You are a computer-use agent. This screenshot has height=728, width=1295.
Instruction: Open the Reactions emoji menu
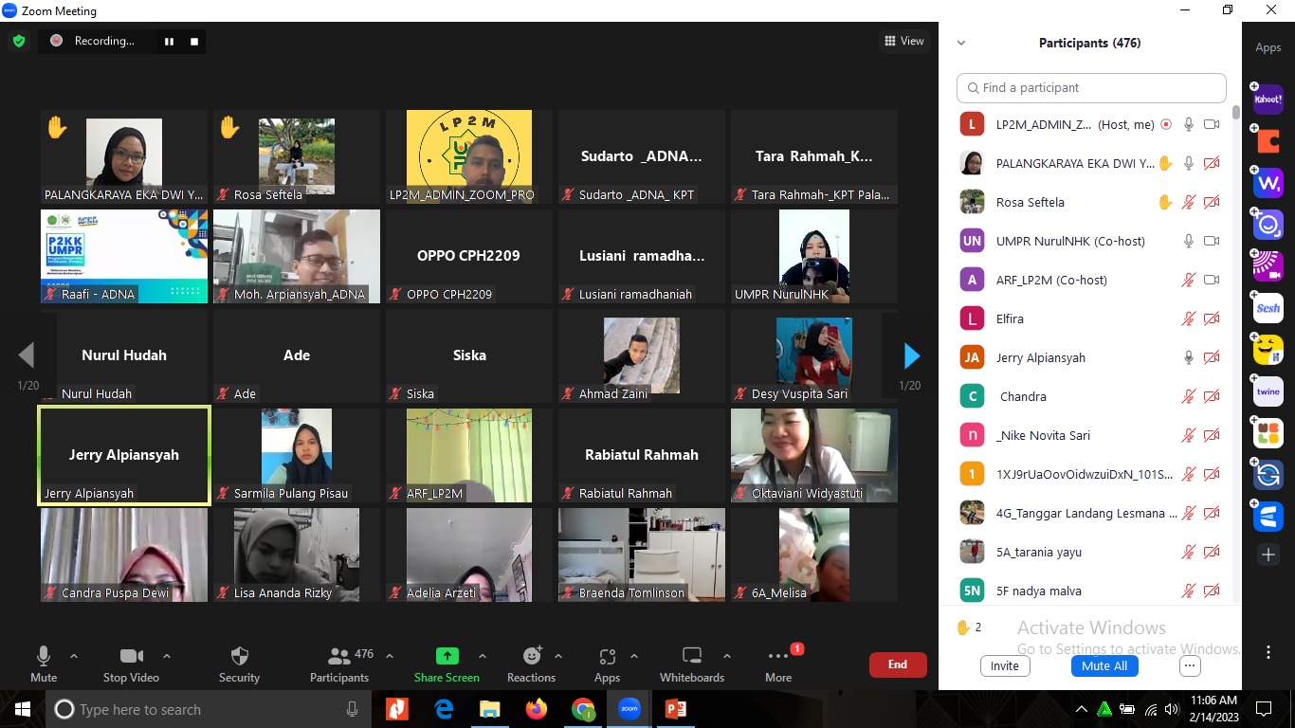point(531,663)
